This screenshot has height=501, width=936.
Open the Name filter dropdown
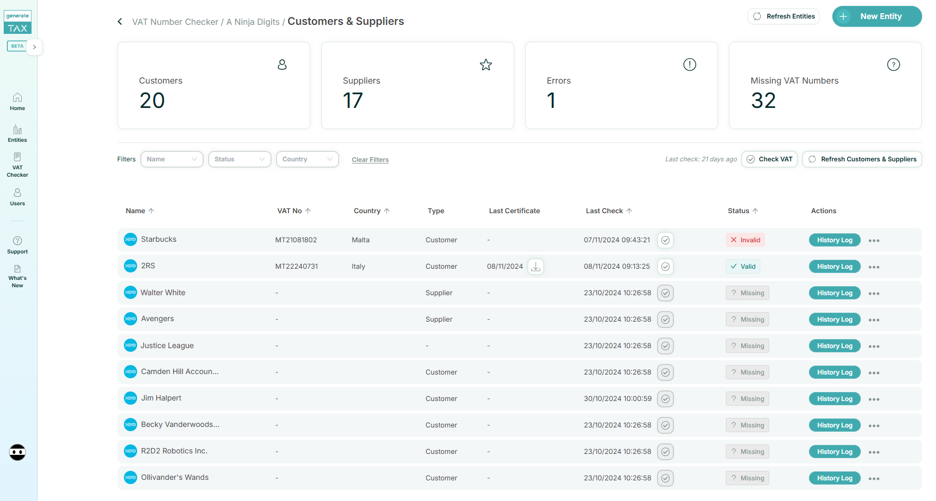point(172,159)
